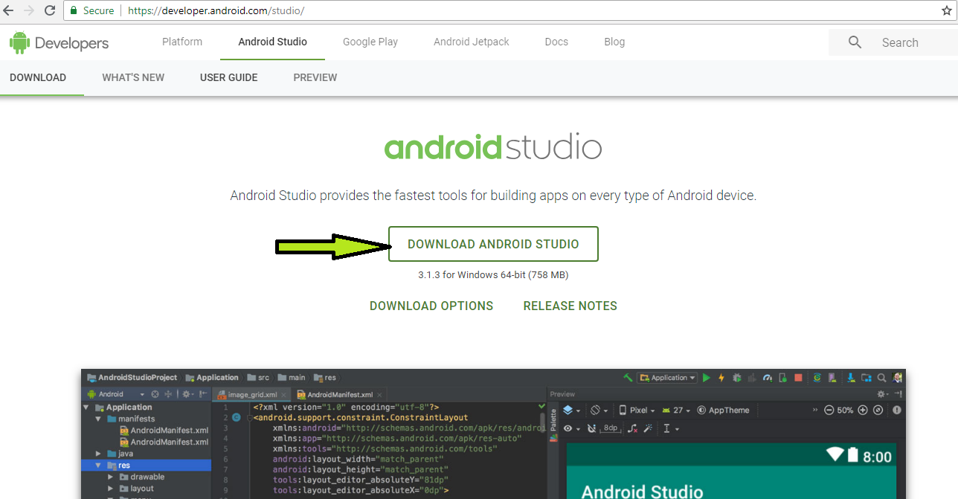The width and height of the screenshot is (958, 499).
Task: Switch to the USER GUIDE tab
Action: click(x=229, y=77)
